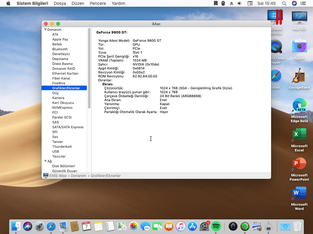313x234 pixels.
Task: Open the volume control in menu bar
Action: (x=240, y=3)
